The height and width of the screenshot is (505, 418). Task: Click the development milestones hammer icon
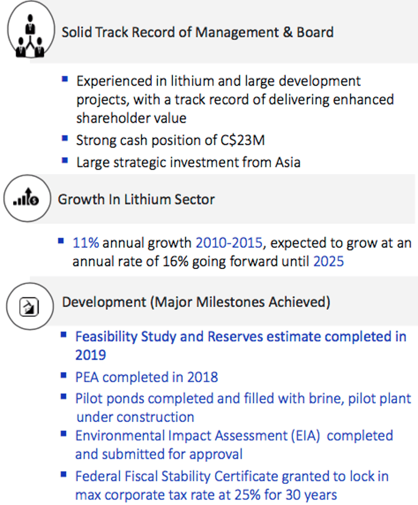pyautogui.click(x=29, y=306)
